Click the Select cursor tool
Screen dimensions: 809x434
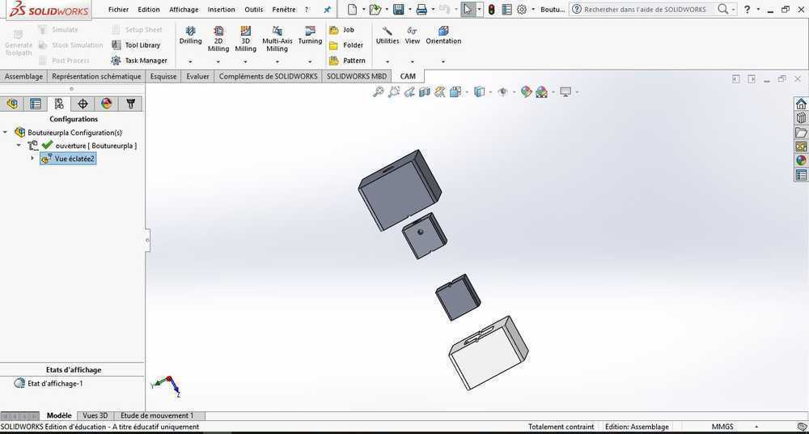[x=468, y=9]
